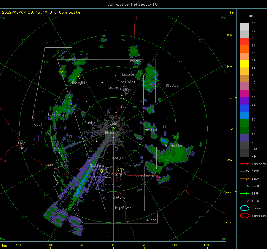Click the orange 57-60 dBZ swatch
This screenshot has height=249, width=267.
click(244, 49)
